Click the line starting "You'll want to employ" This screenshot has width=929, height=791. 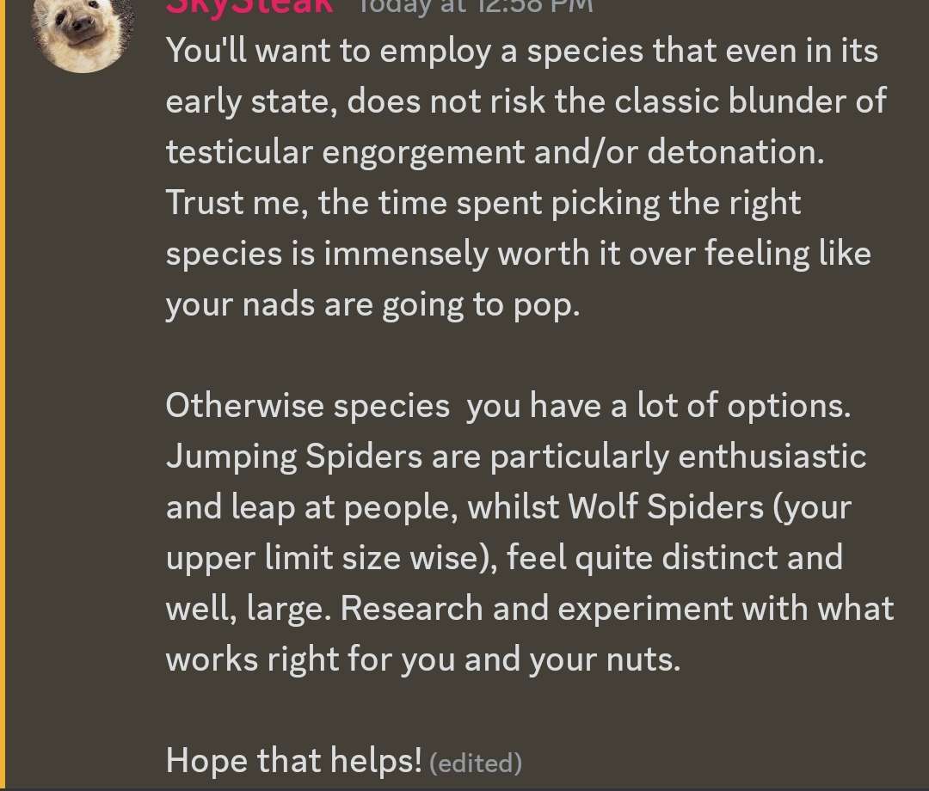[522, 51]
